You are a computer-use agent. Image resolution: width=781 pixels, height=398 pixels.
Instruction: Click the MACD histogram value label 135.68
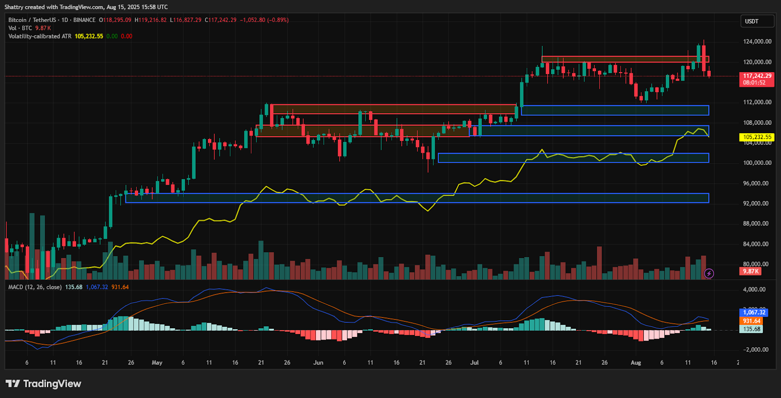coord(752,329)
